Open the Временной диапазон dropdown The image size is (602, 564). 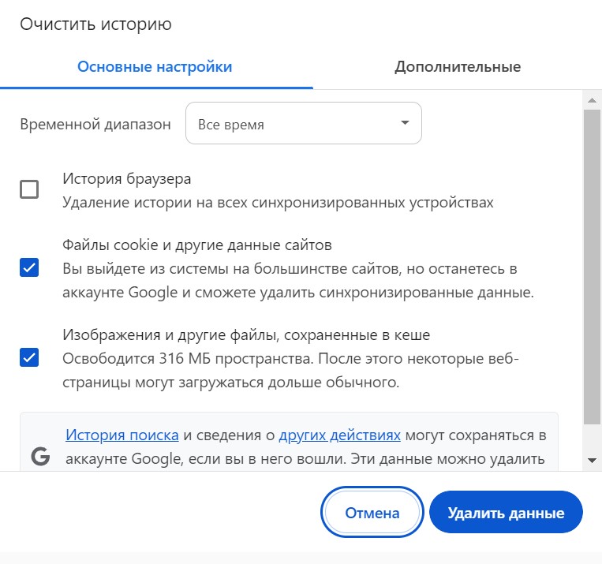click(x=303, y=124)
